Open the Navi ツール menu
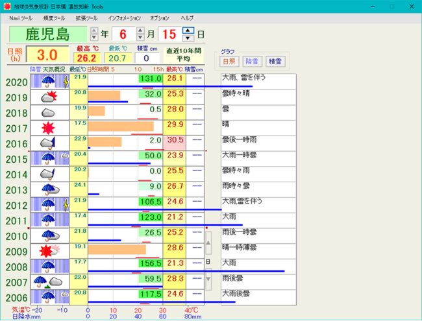 21,18
